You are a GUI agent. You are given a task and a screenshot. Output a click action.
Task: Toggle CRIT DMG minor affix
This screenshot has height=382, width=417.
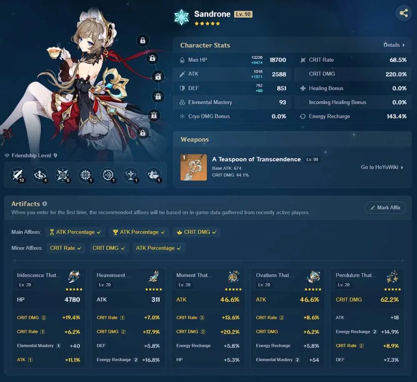[x=109, y=248]
